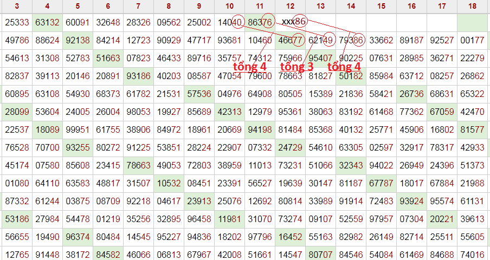This screenshot has height=260, width=490.
Task: Select highlighted cell 67787
Action: pyautogui.click(x=381, y=183)
